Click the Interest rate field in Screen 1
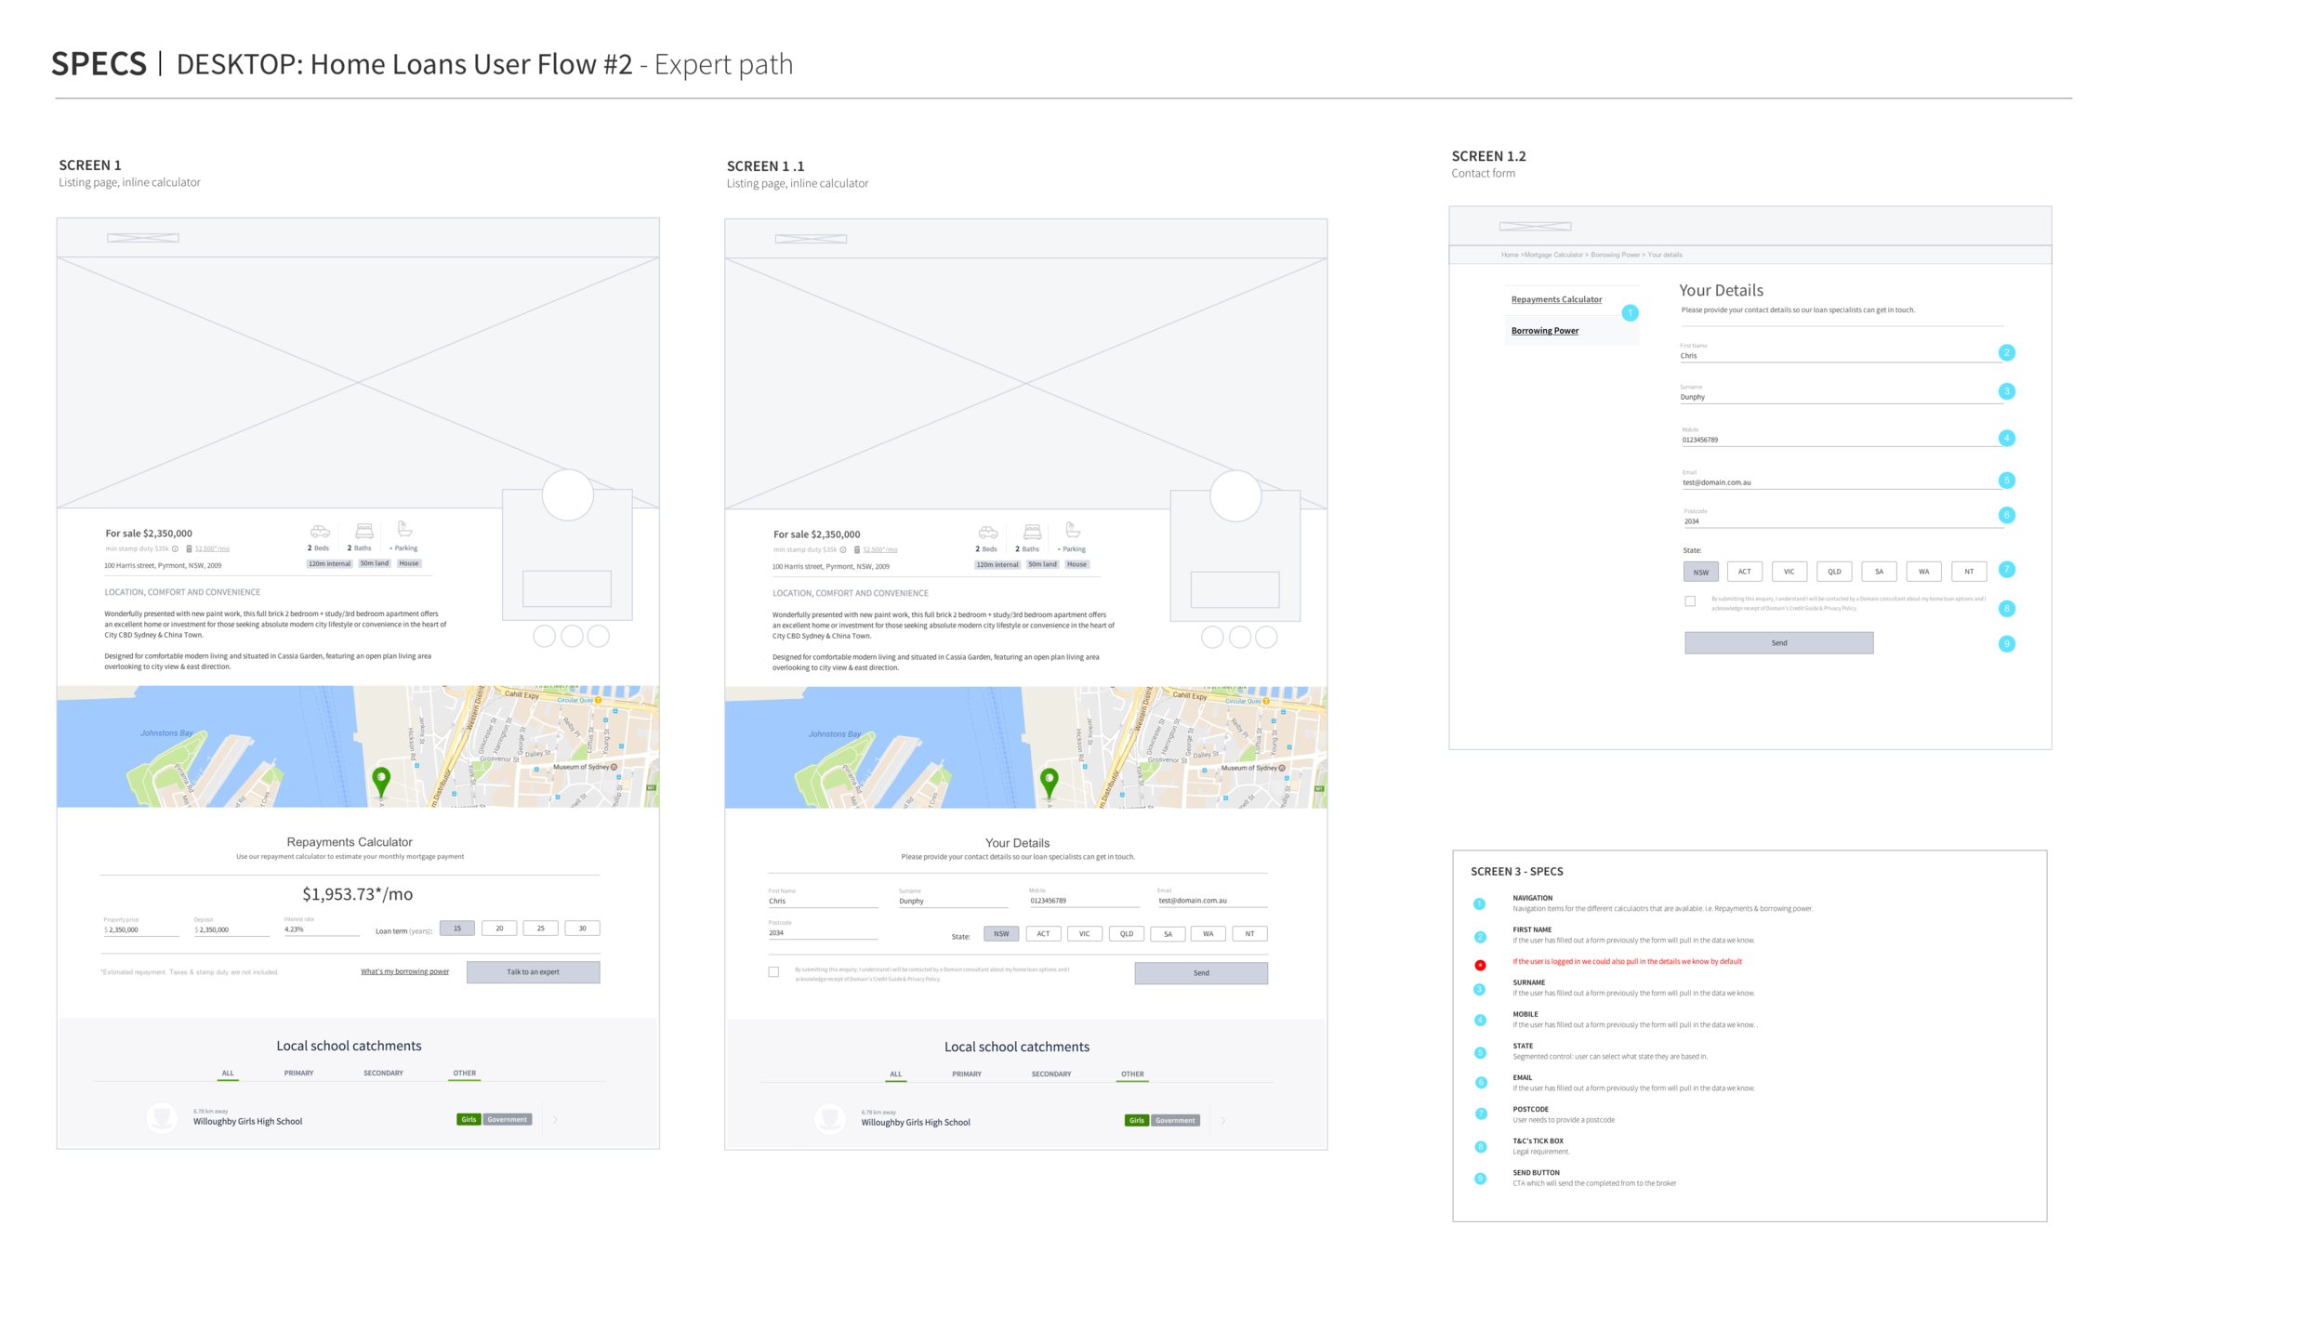 [321, 929]
